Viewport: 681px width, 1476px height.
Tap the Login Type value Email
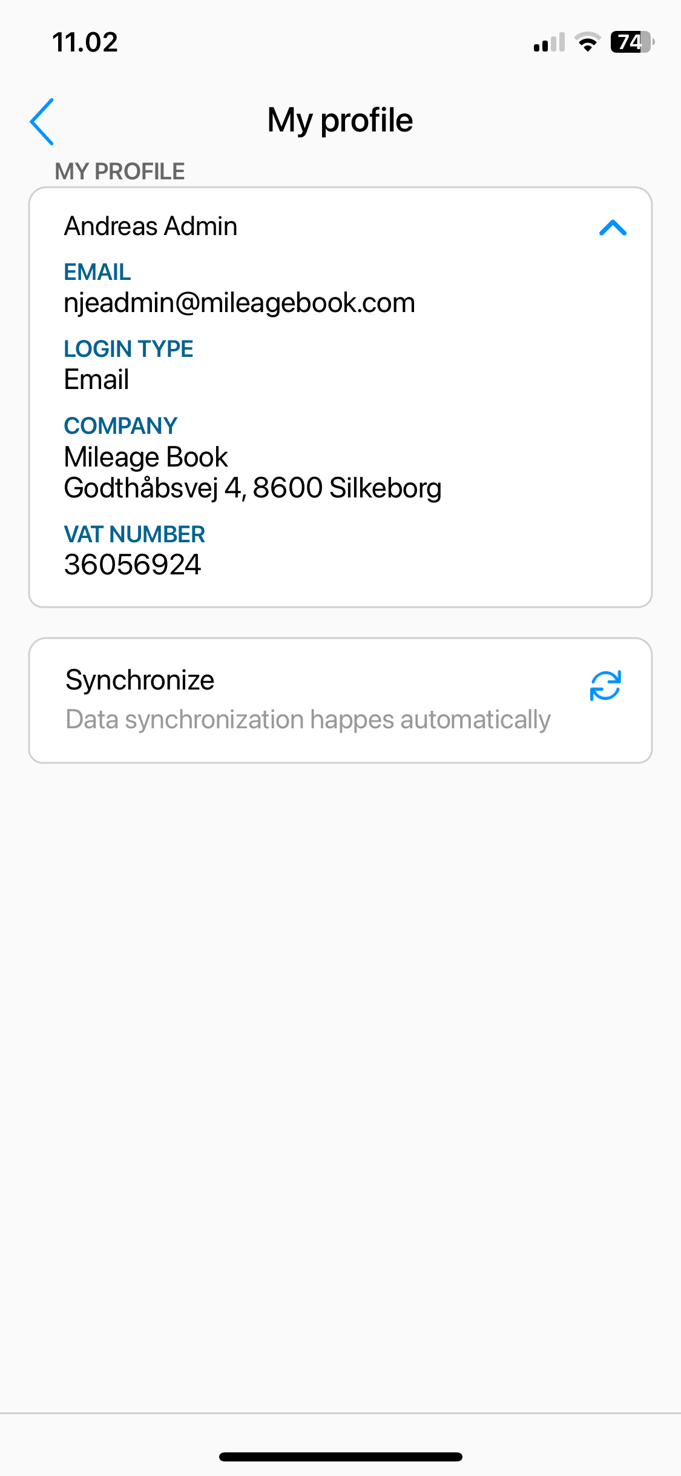coord(97,380)
